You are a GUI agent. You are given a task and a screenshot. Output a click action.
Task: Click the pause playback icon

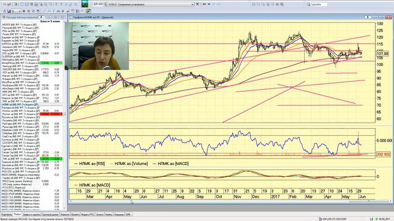coord(209,4)
